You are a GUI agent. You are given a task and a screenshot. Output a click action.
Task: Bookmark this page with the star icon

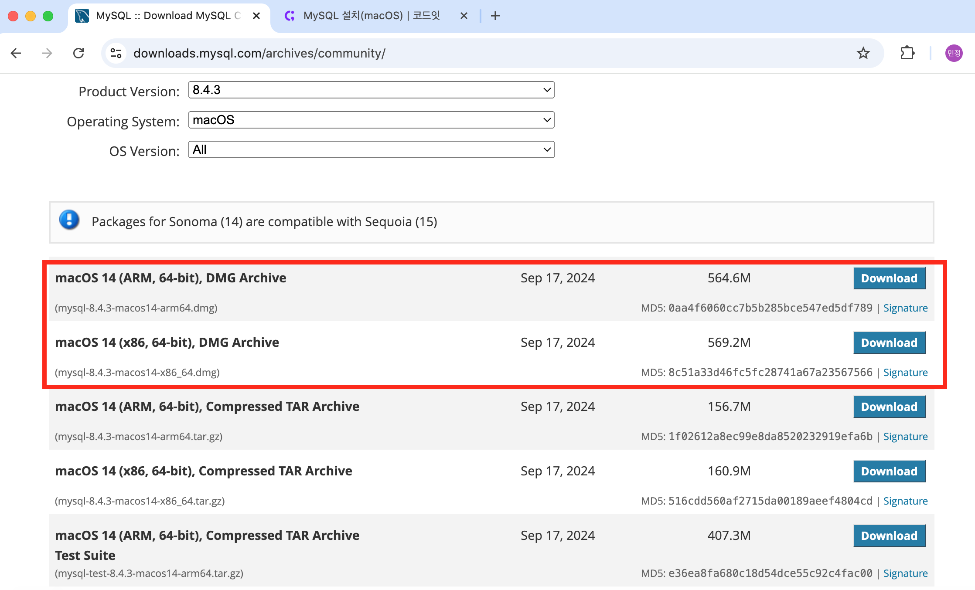pyautogui.click(x=863, y=53)
